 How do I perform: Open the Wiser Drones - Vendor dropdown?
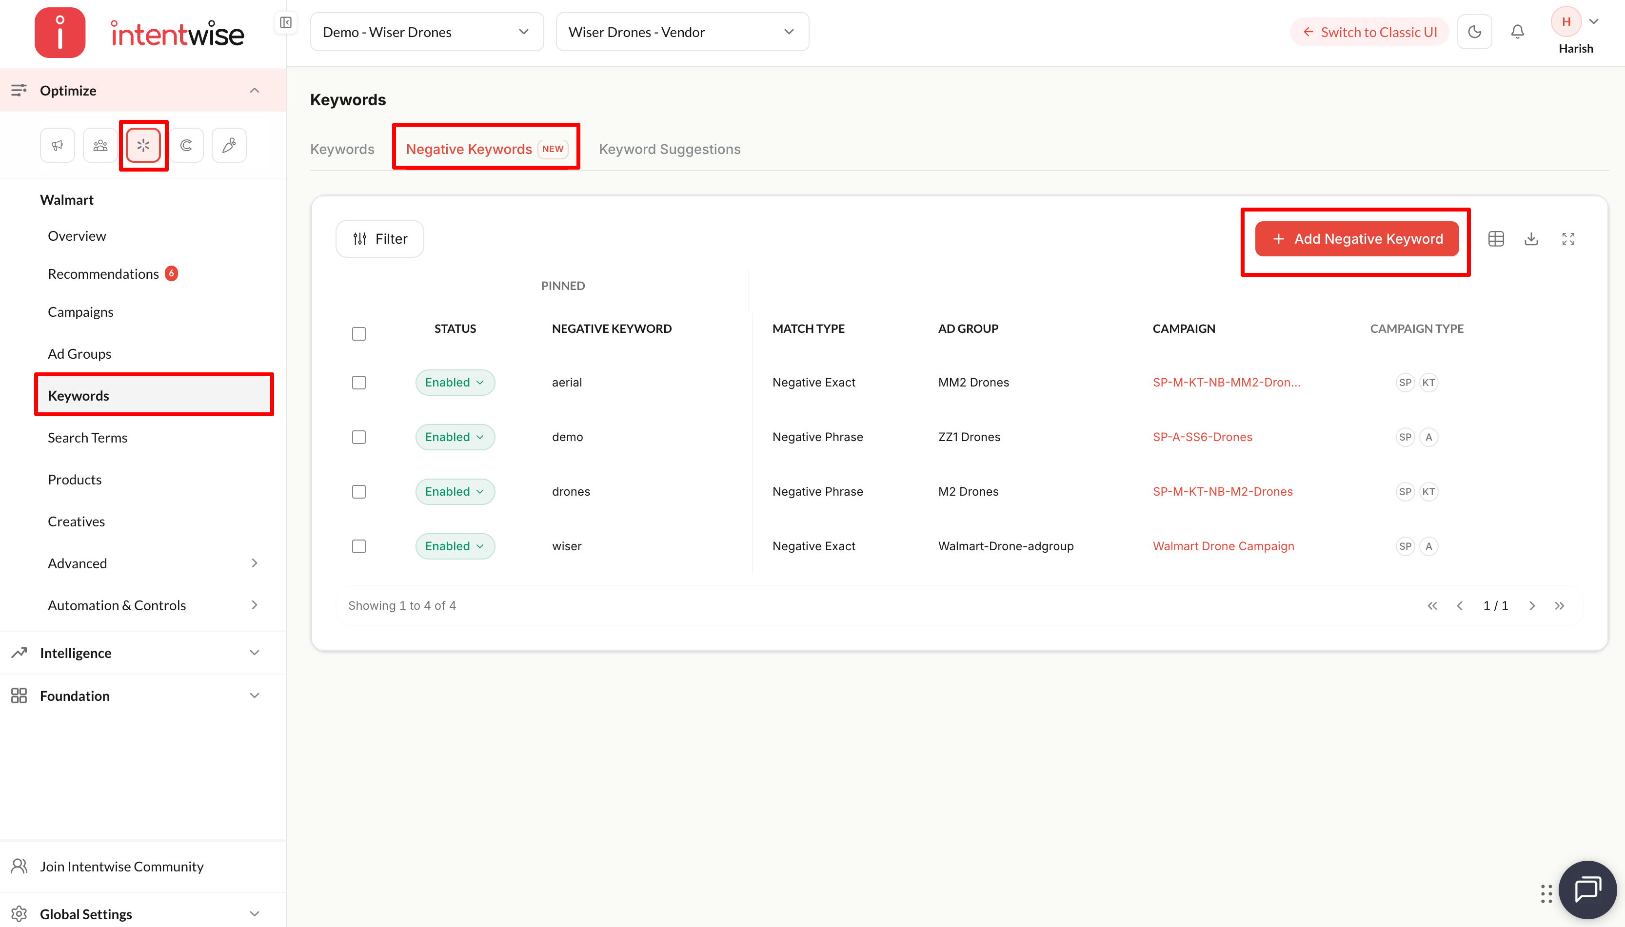[x=682, y=32]
